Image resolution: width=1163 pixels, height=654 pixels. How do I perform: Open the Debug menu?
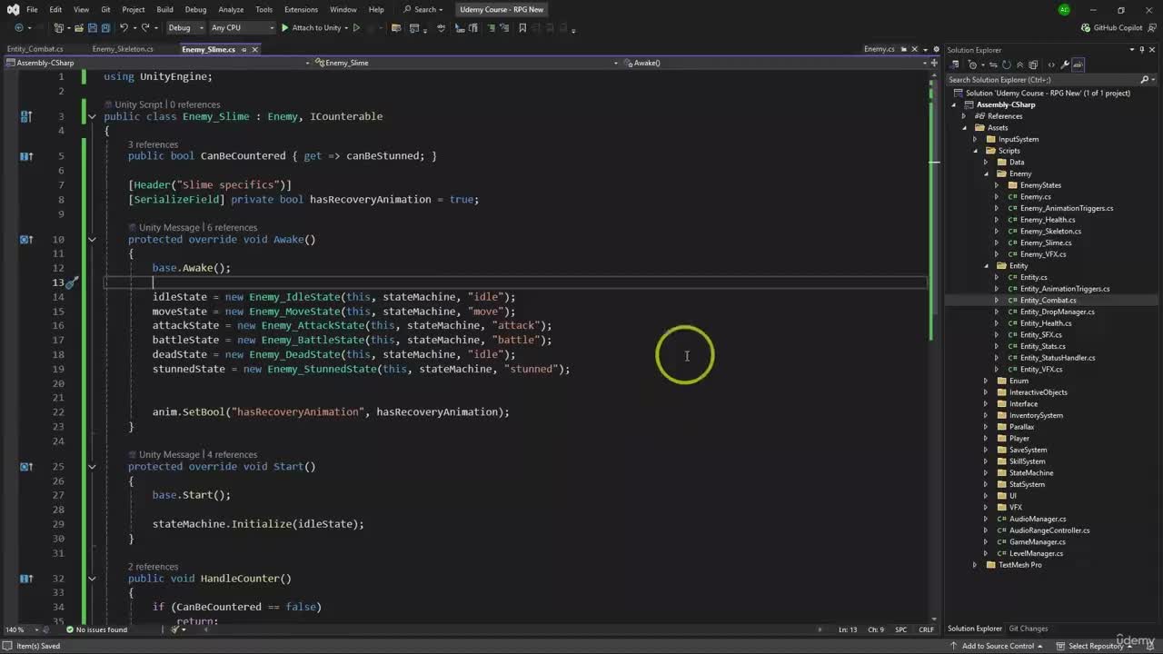(196, 10)
